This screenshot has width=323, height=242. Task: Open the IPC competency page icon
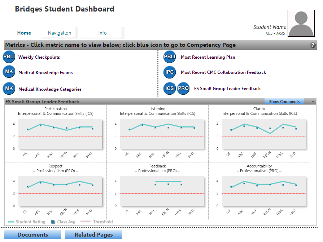(x=170, y=72)
